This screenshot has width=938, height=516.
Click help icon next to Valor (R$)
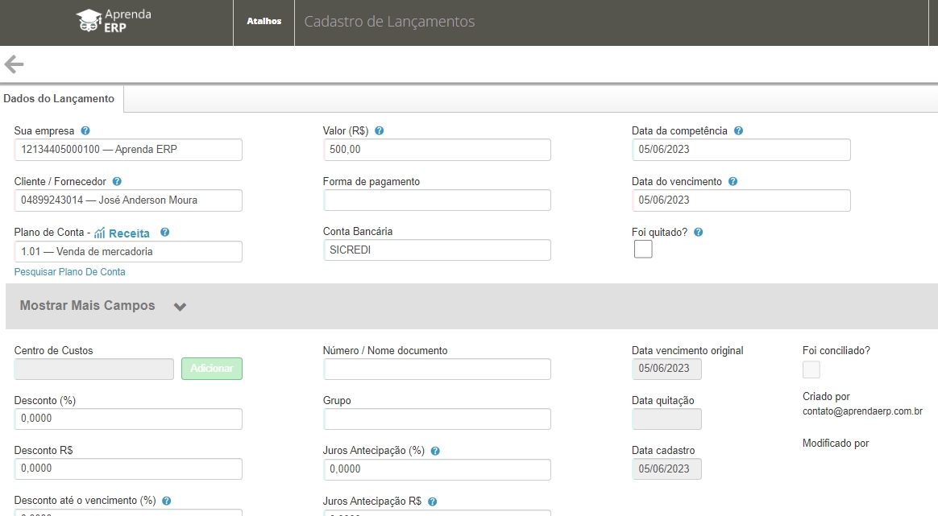click(380, 130)
